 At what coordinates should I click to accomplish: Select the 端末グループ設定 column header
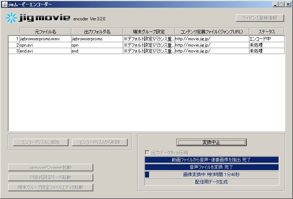coord(149,31)
